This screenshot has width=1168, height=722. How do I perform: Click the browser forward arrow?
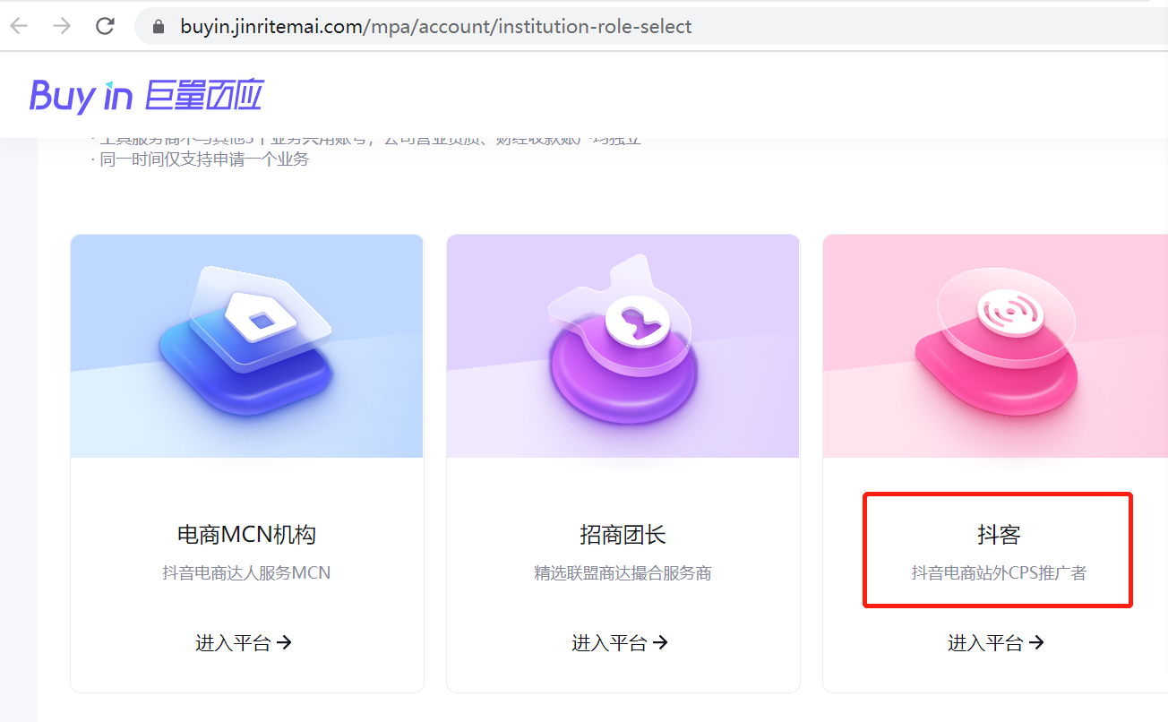[62, 26]
